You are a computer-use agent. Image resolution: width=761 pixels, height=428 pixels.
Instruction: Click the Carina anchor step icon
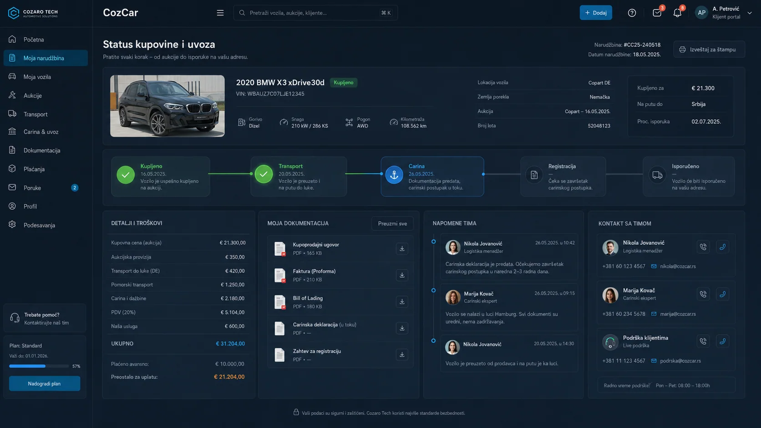pos(394,175)
